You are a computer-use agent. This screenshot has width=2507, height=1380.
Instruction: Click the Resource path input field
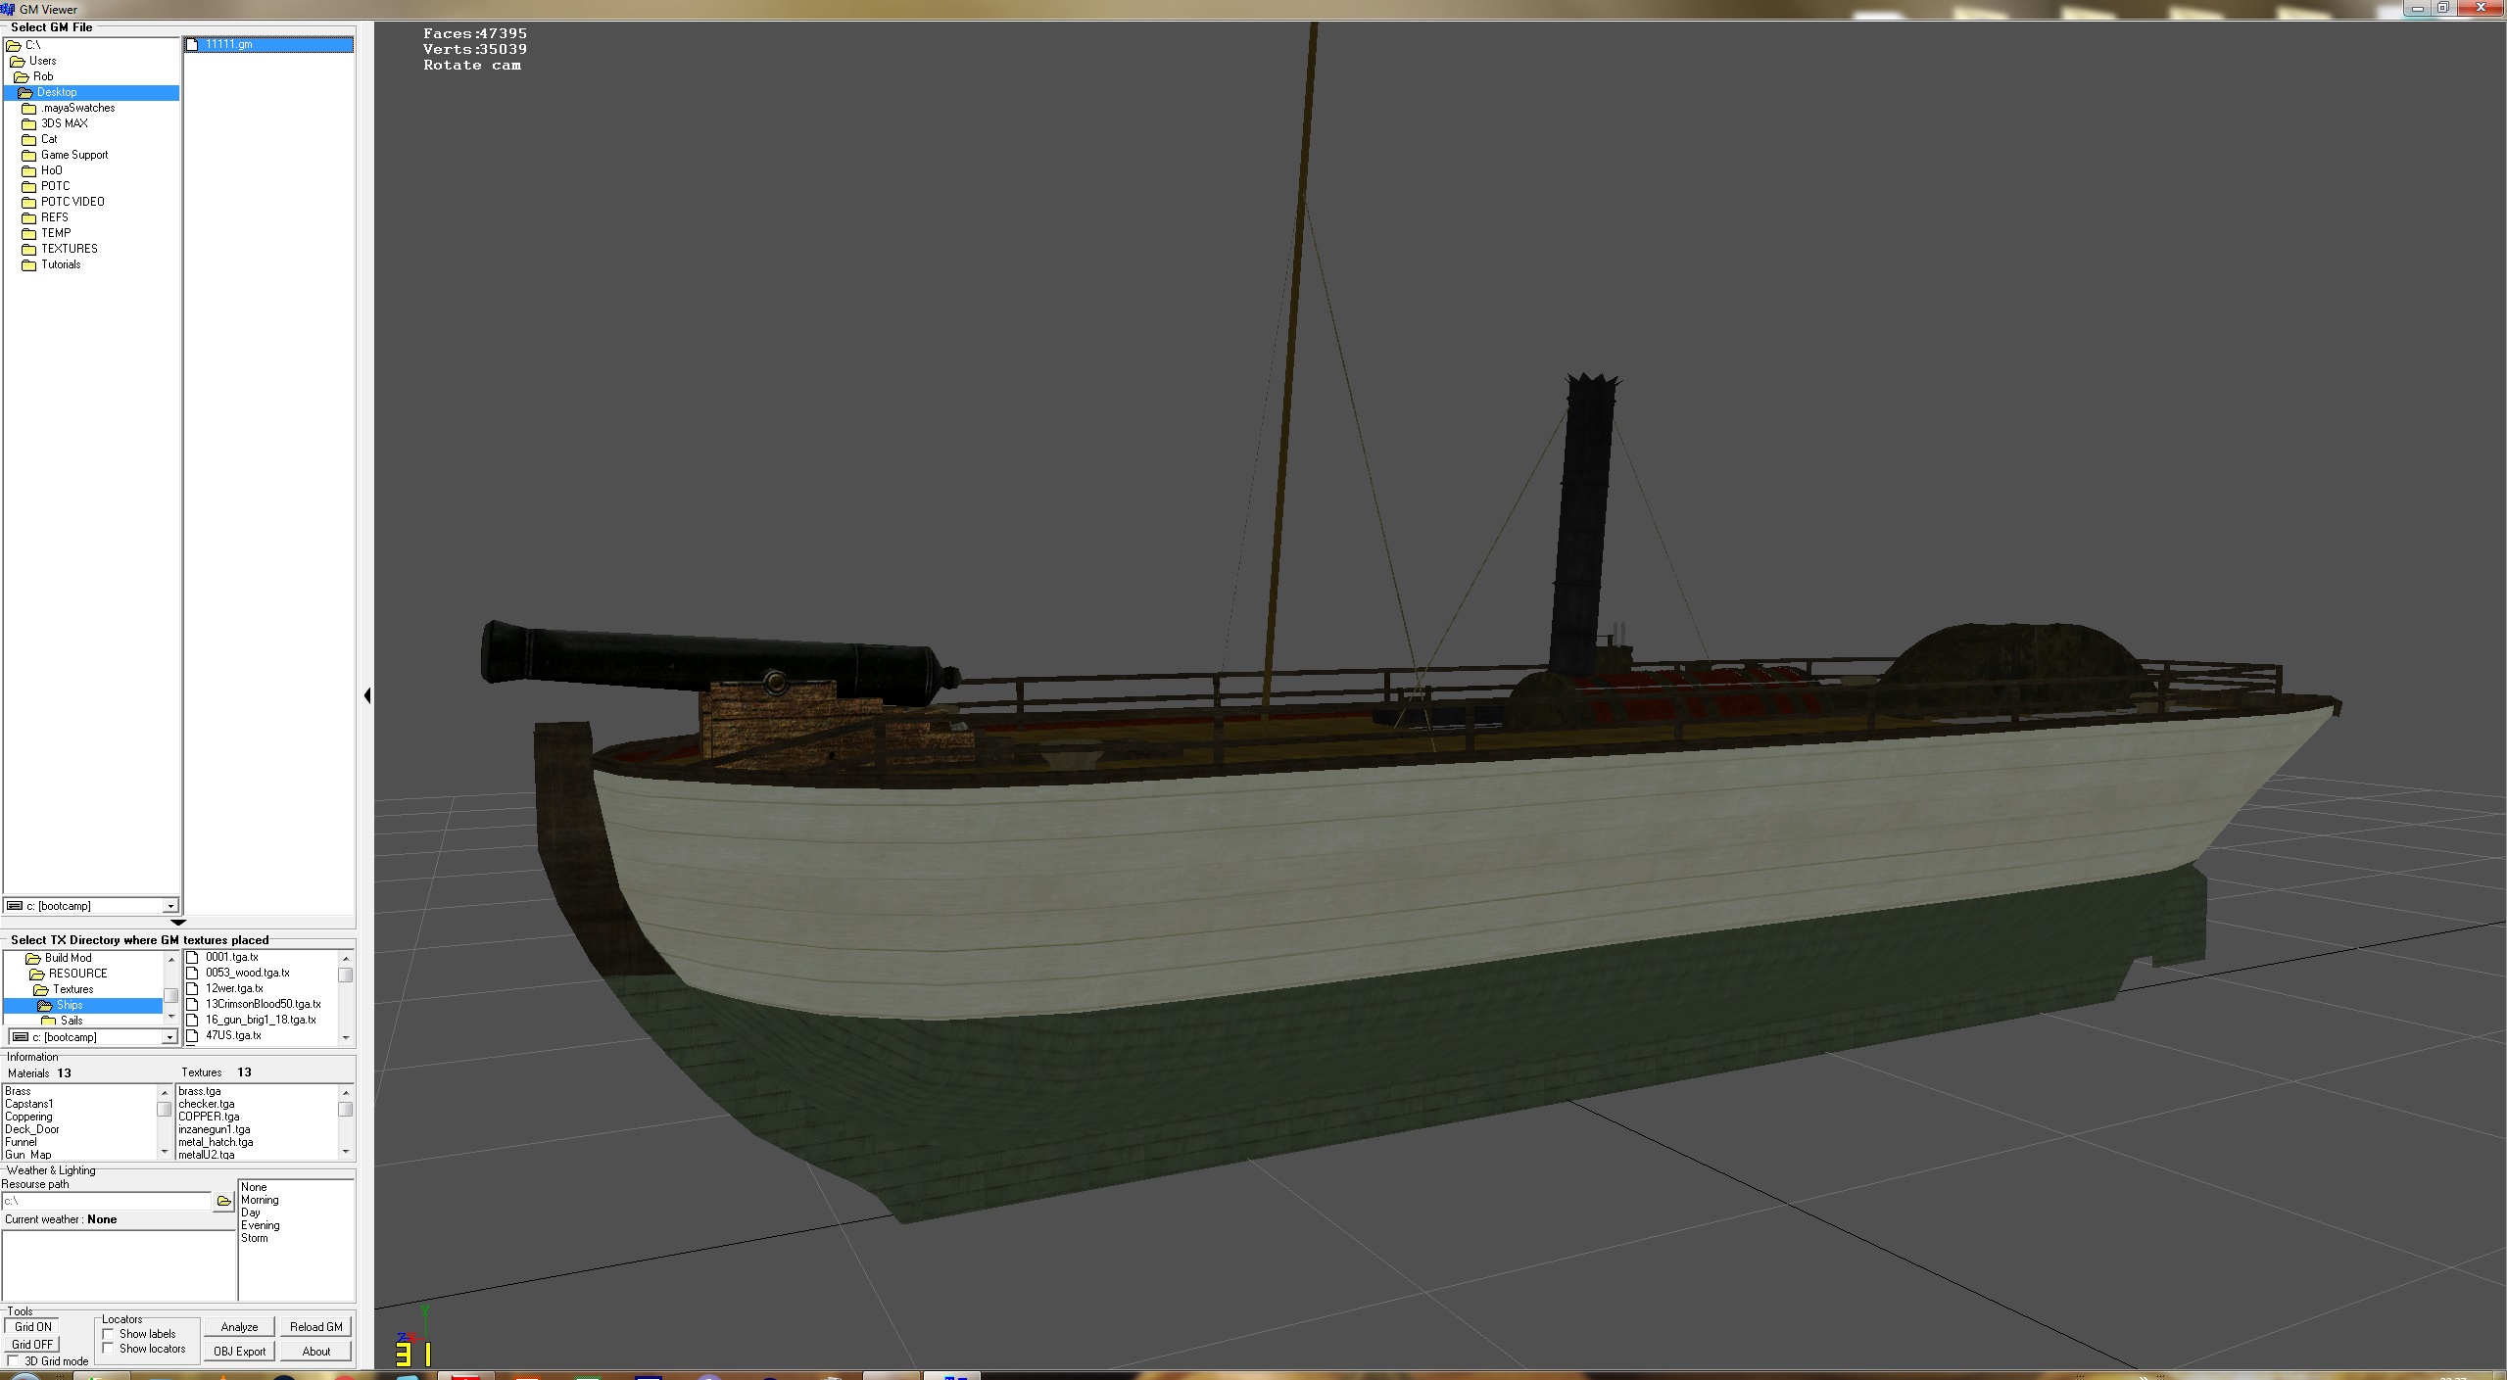tap(106, 1201)
